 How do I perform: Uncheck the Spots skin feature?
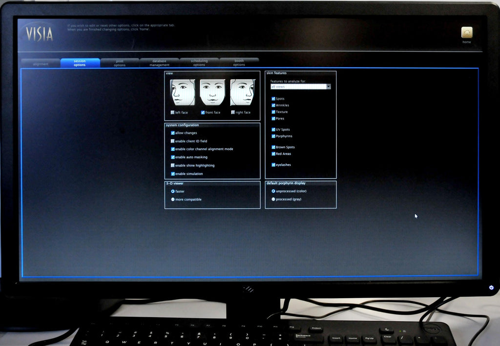[273, 98]
